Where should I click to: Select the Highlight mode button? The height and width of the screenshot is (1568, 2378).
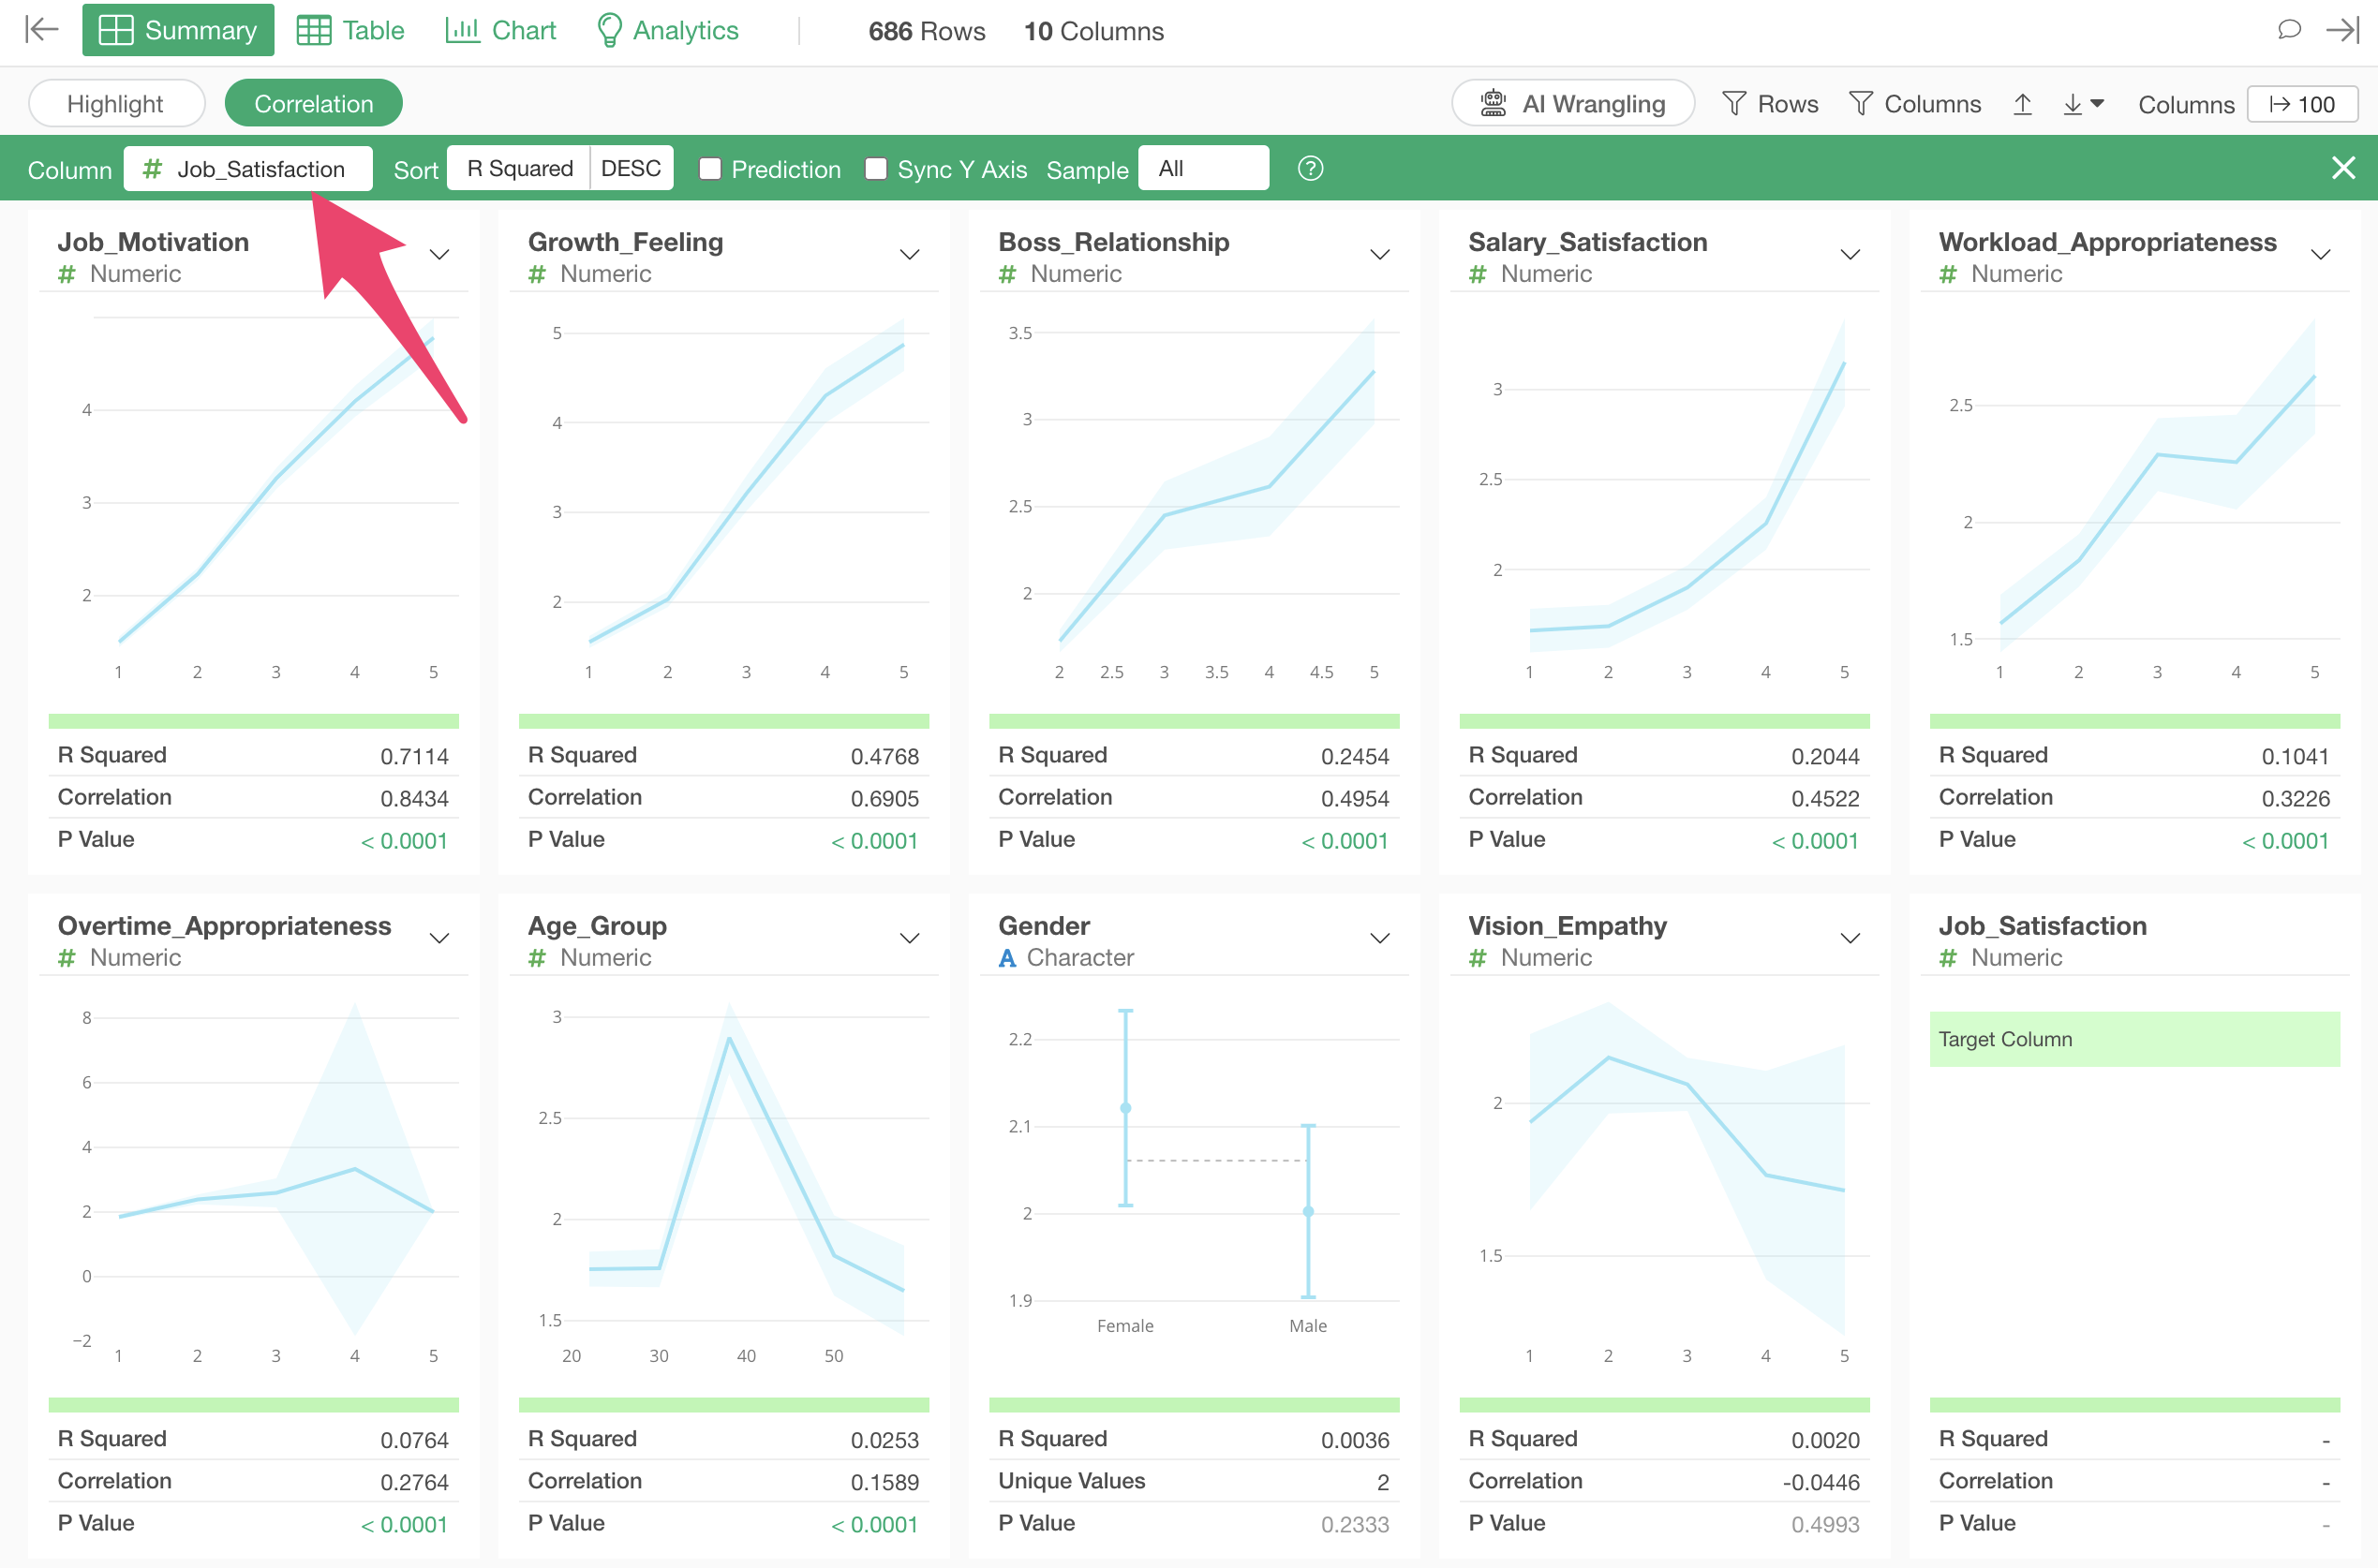tap(116, 103)
